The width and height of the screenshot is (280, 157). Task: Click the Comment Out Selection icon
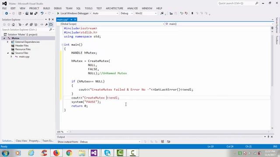pyautogui.click(x=182, y=14)
